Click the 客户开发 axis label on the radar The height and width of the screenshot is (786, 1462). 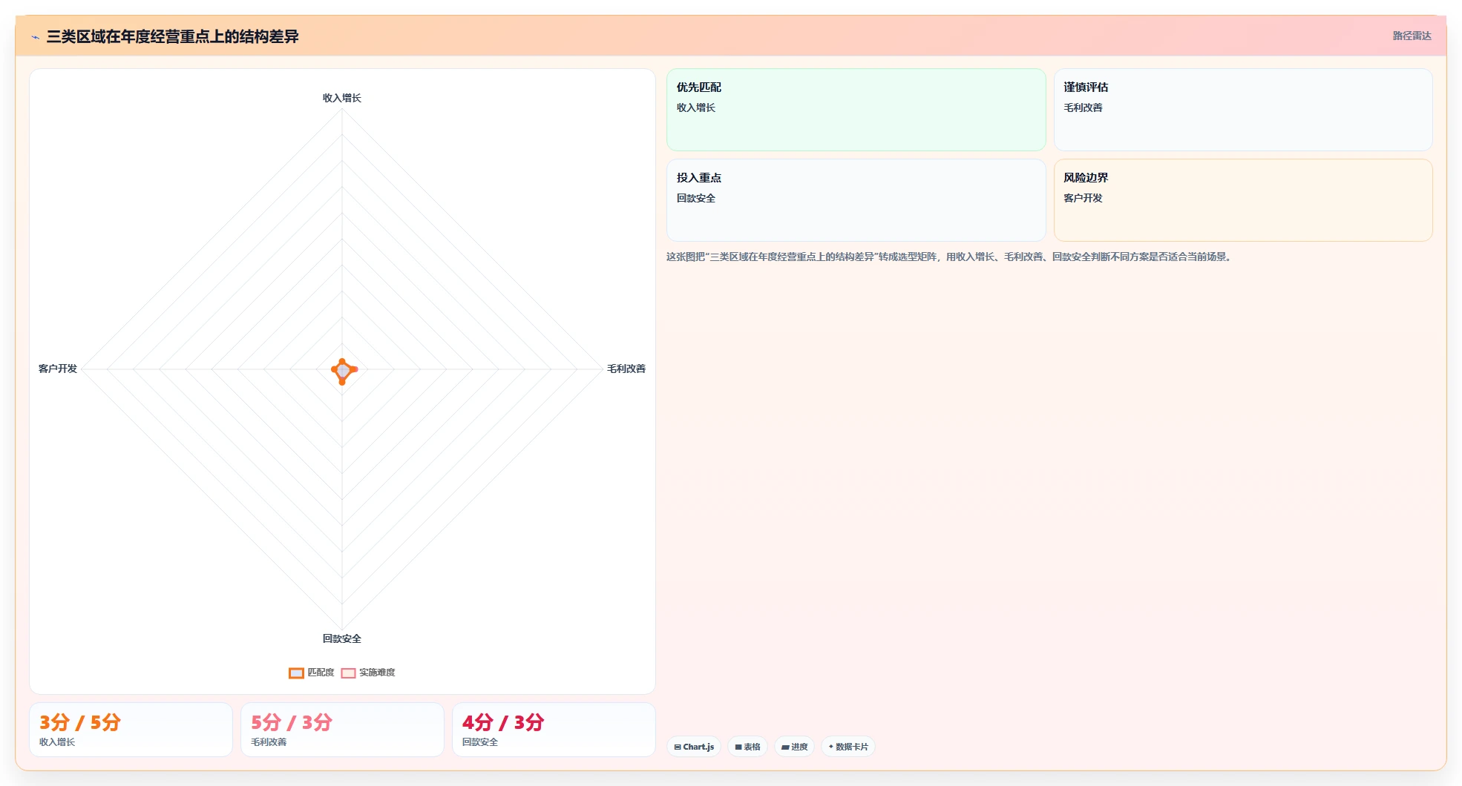58,369
